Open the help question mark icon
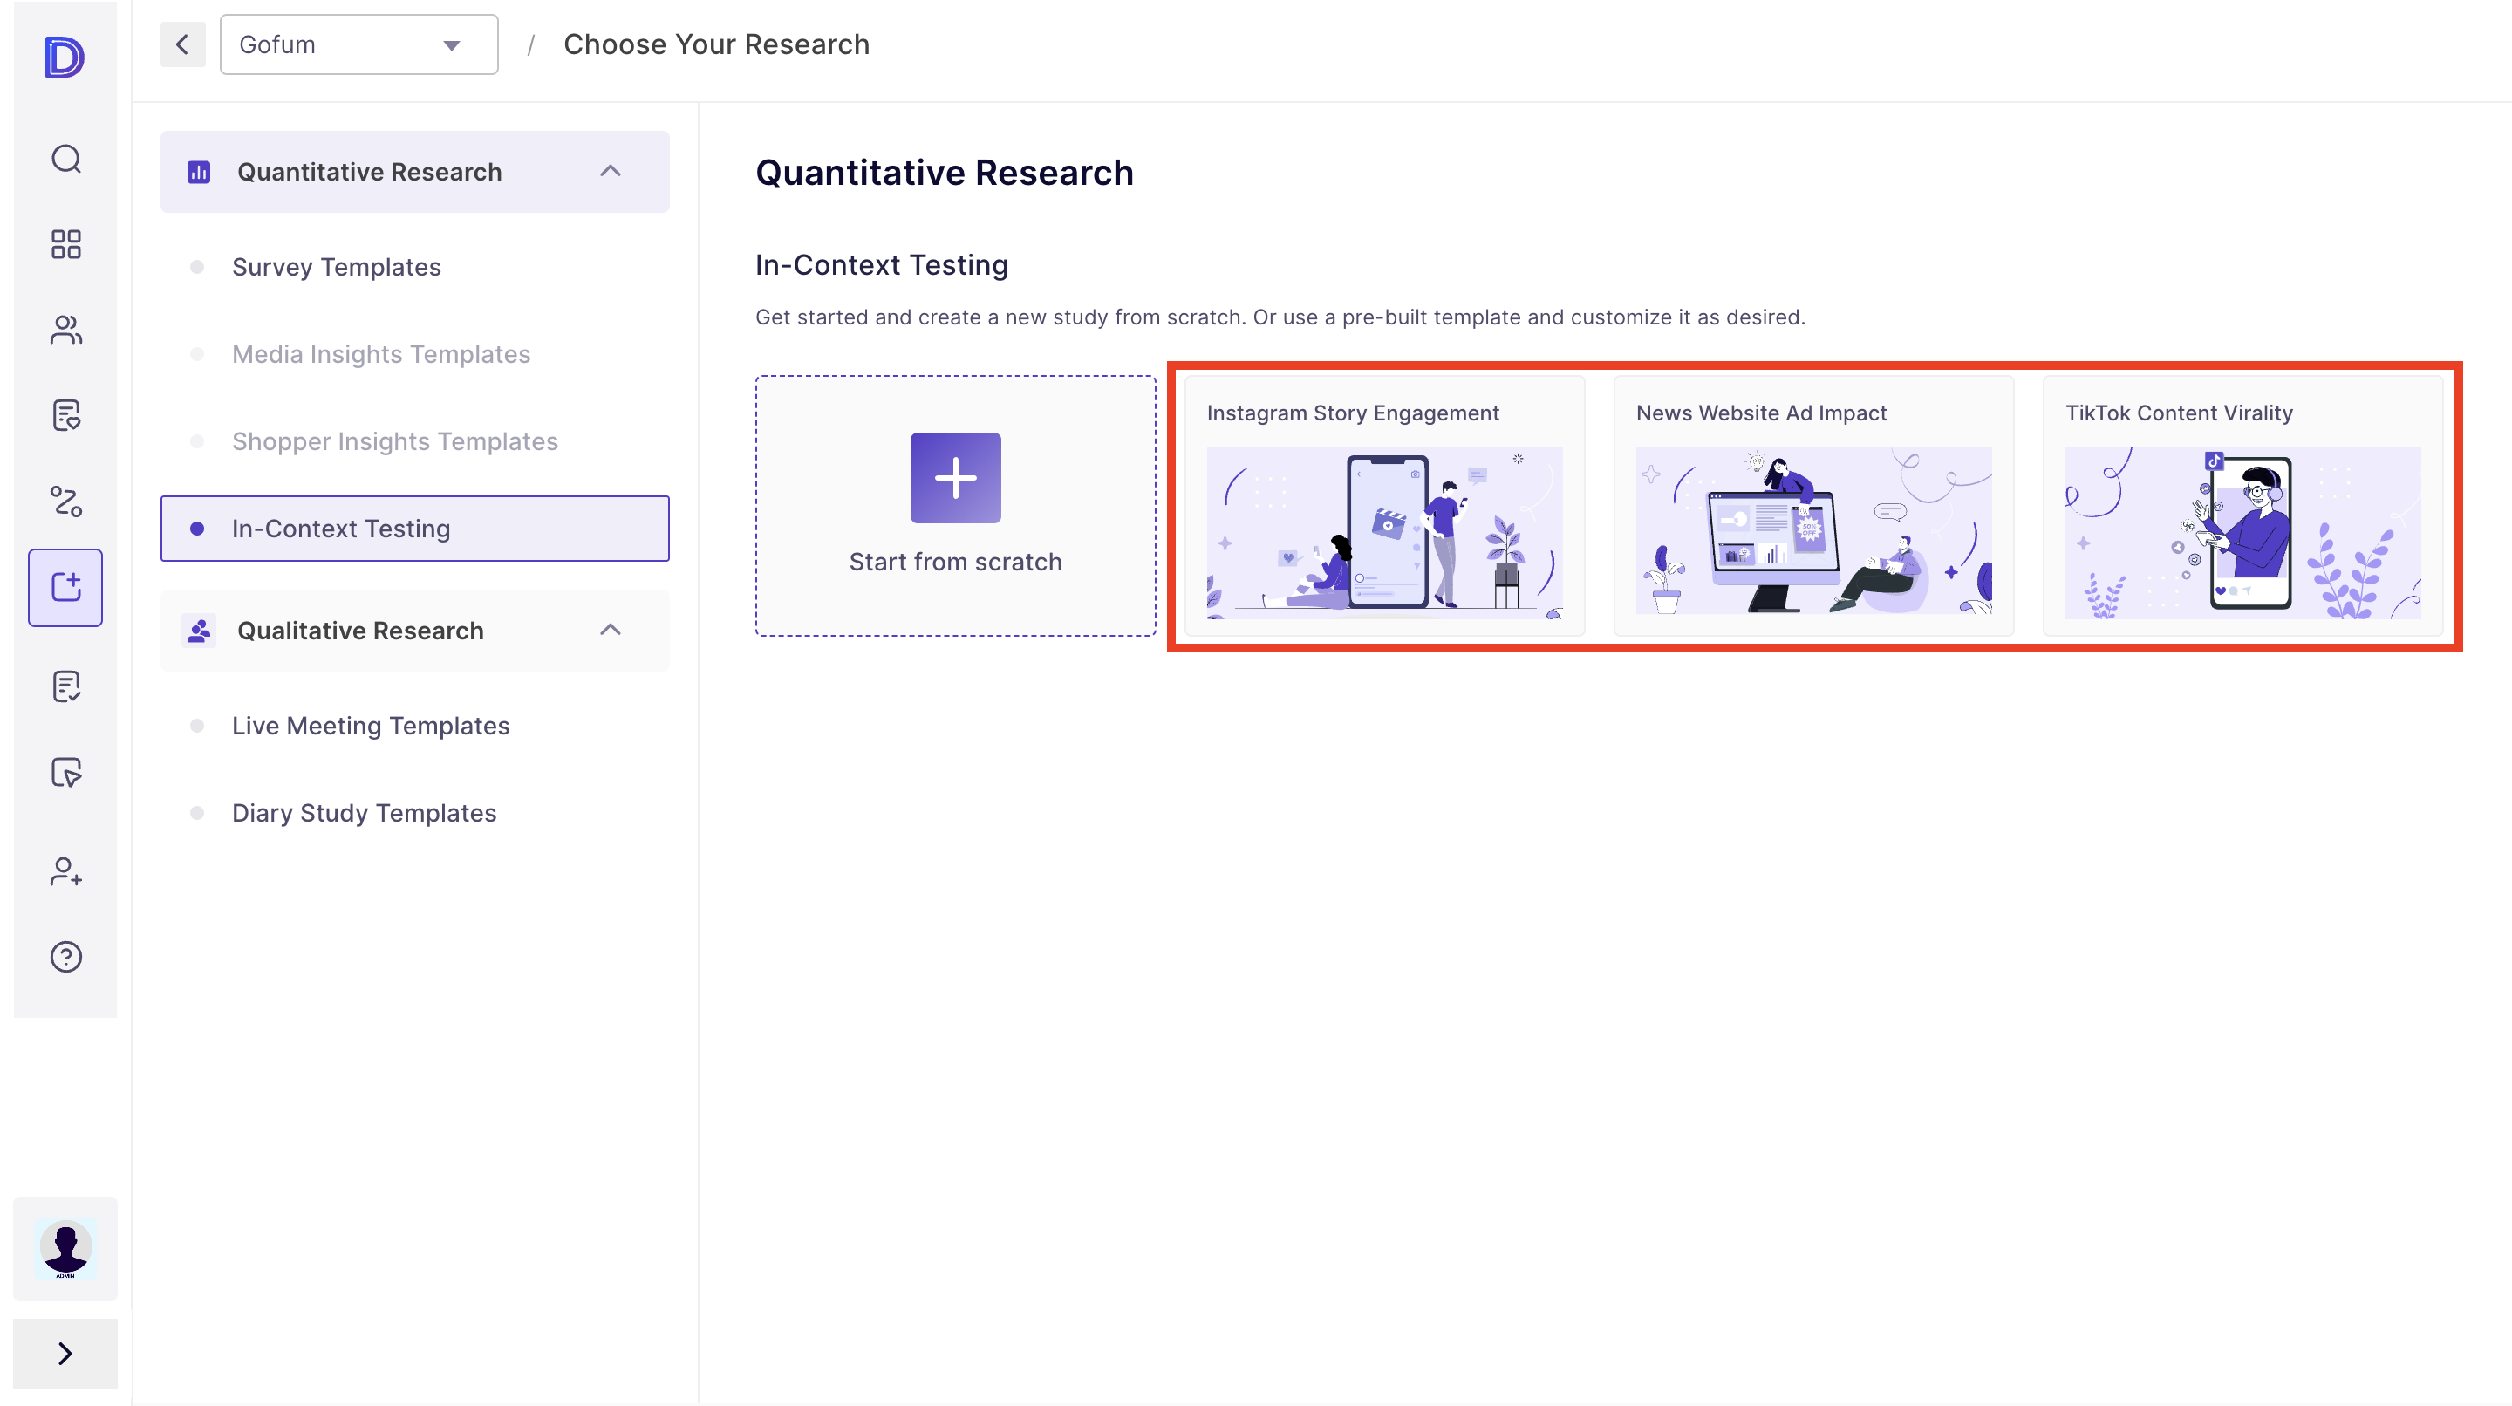The width and height of the screenshot is (2512, 1406). [65, 957]
